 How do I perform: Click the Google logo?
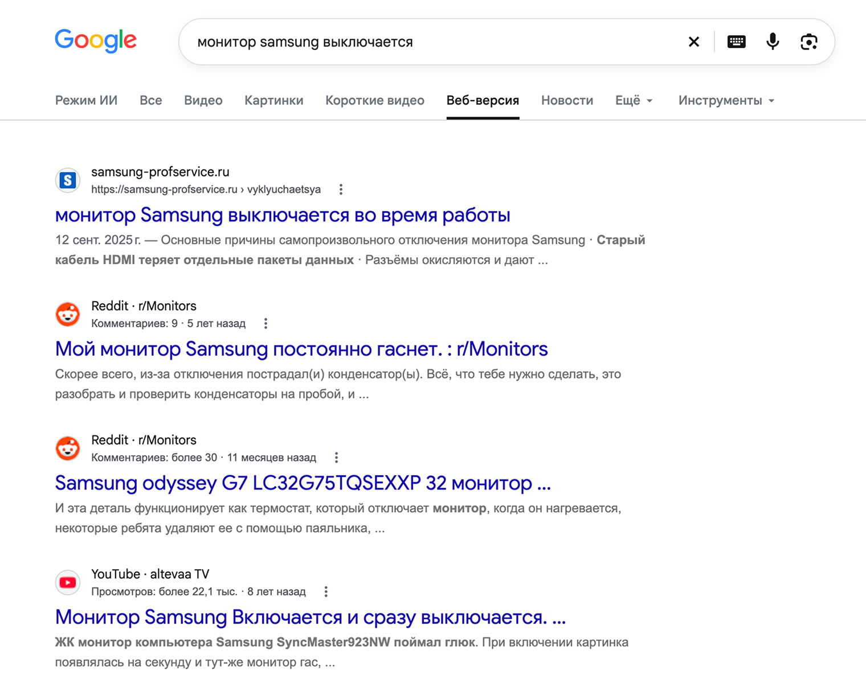click(x=96, y=40)
